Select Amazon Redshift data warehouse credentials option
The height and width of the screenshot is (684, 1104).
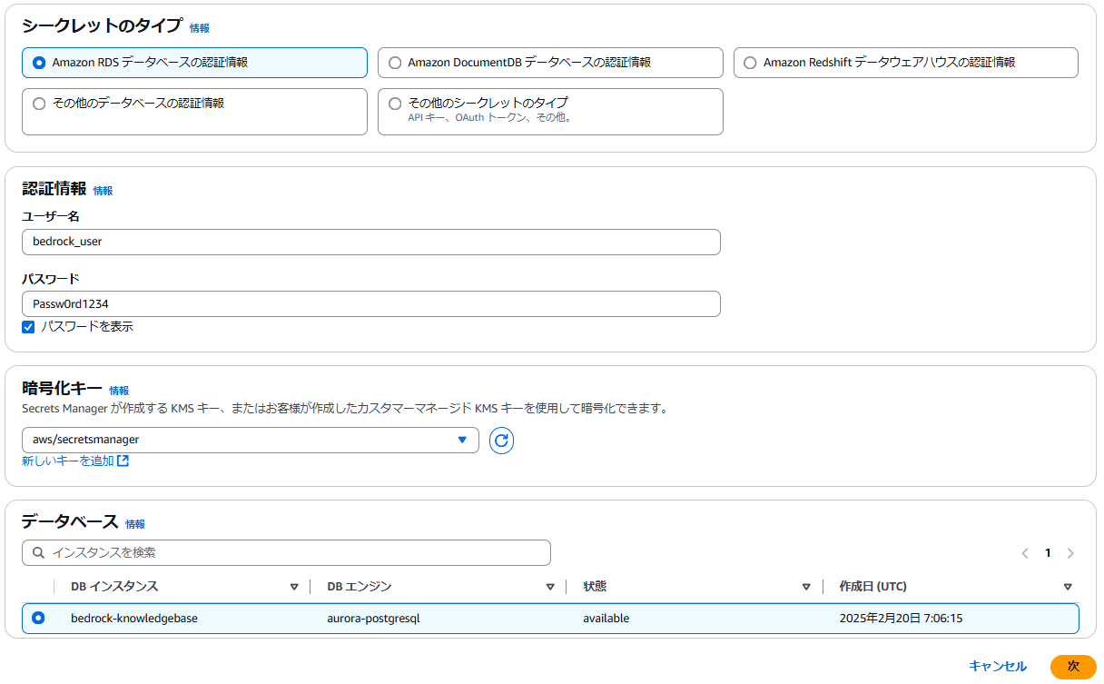906,63
